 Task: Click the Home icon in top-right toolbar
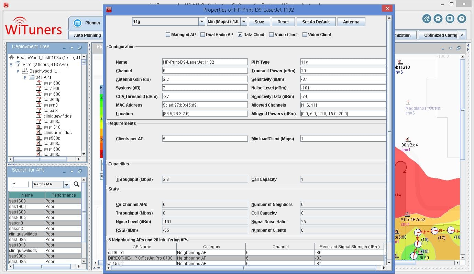tap(427, 19)
